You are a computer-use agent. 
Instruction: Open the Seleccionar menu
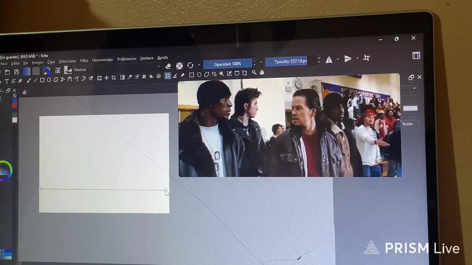point(67,61)
